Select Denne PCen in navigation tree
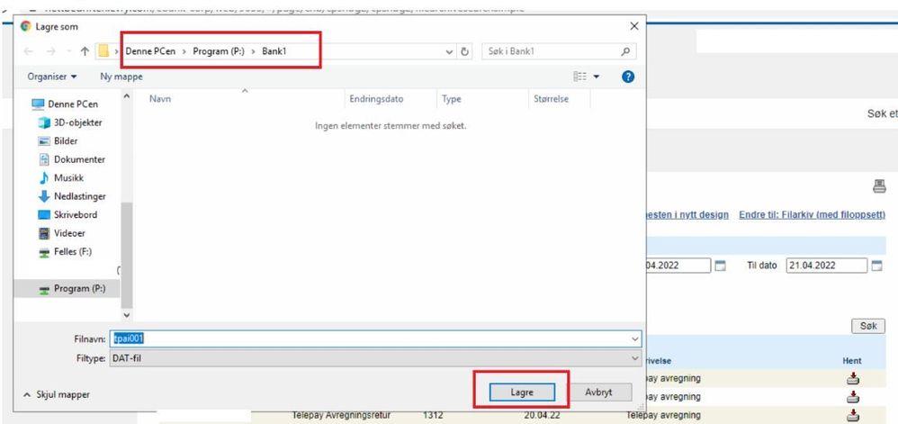 pyautogui.click(x=64, y=104)
